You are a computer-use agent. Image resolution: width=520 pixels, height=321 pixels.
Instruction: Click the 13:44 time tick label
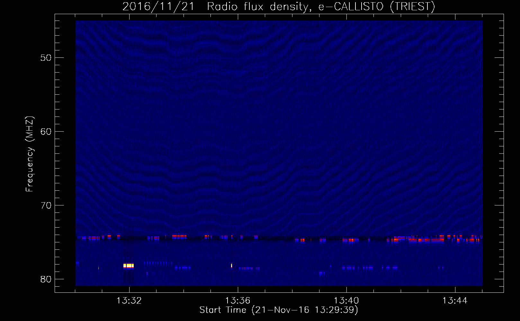pyautogui.click(x=455, y=301)
